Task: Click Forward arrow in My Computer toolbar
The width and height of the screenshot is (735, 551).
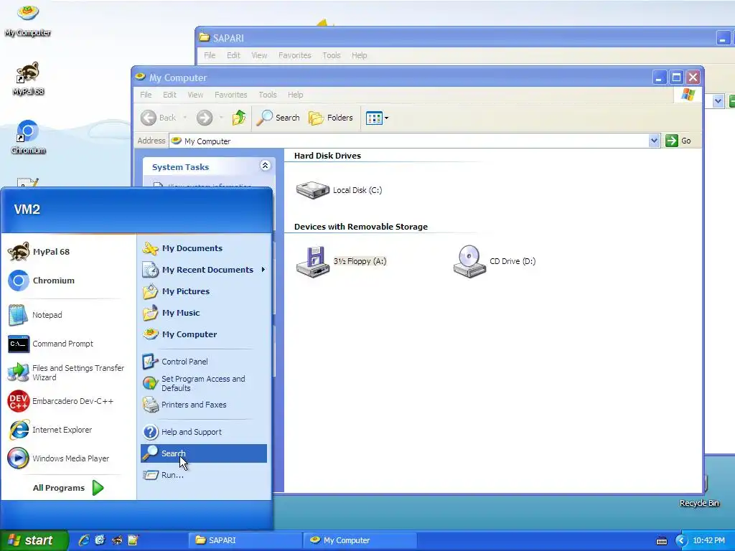Action: pyautogui.click(x=205, y=118)
